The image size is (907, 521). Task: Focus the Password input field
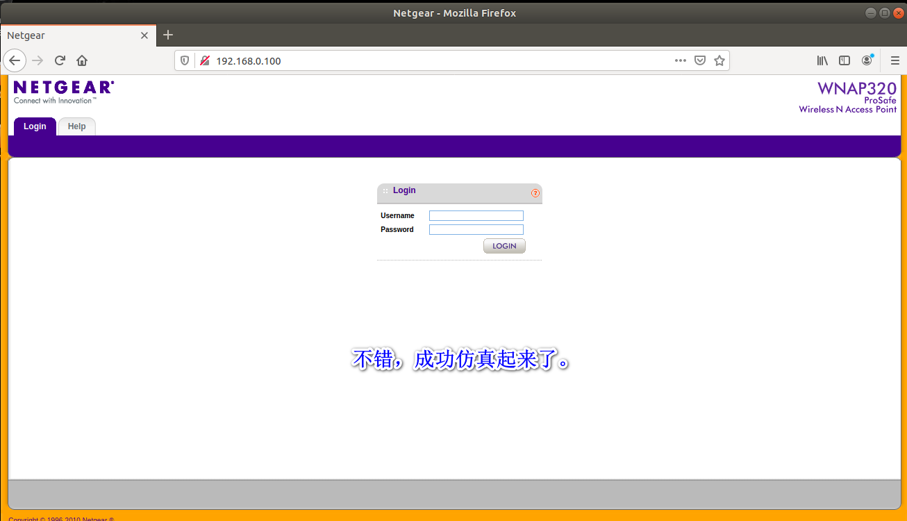pos(476,230)
